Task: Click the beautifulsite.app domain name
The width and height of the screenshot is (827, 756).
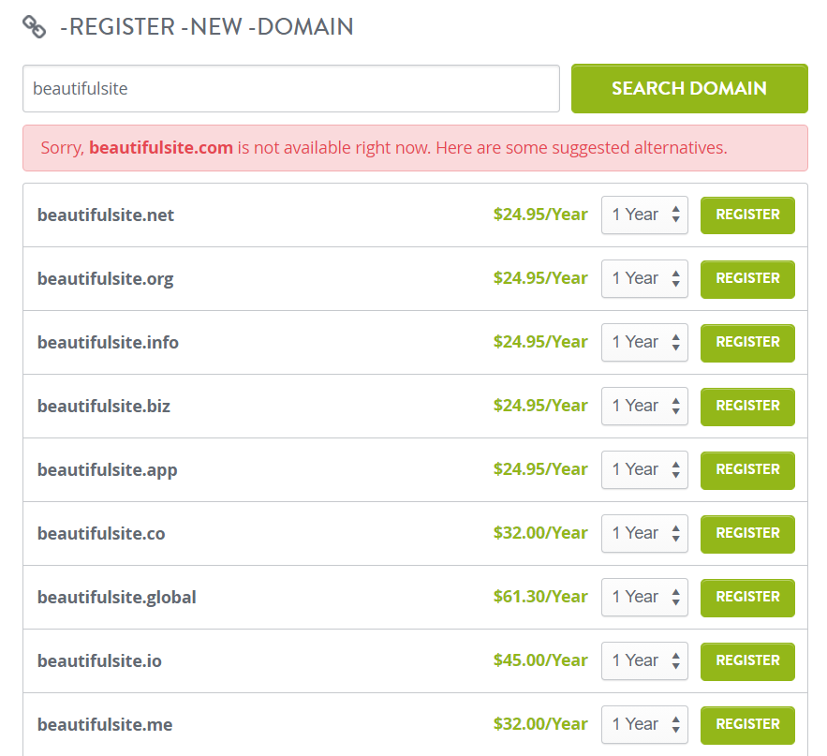Action: click(108, 470)
